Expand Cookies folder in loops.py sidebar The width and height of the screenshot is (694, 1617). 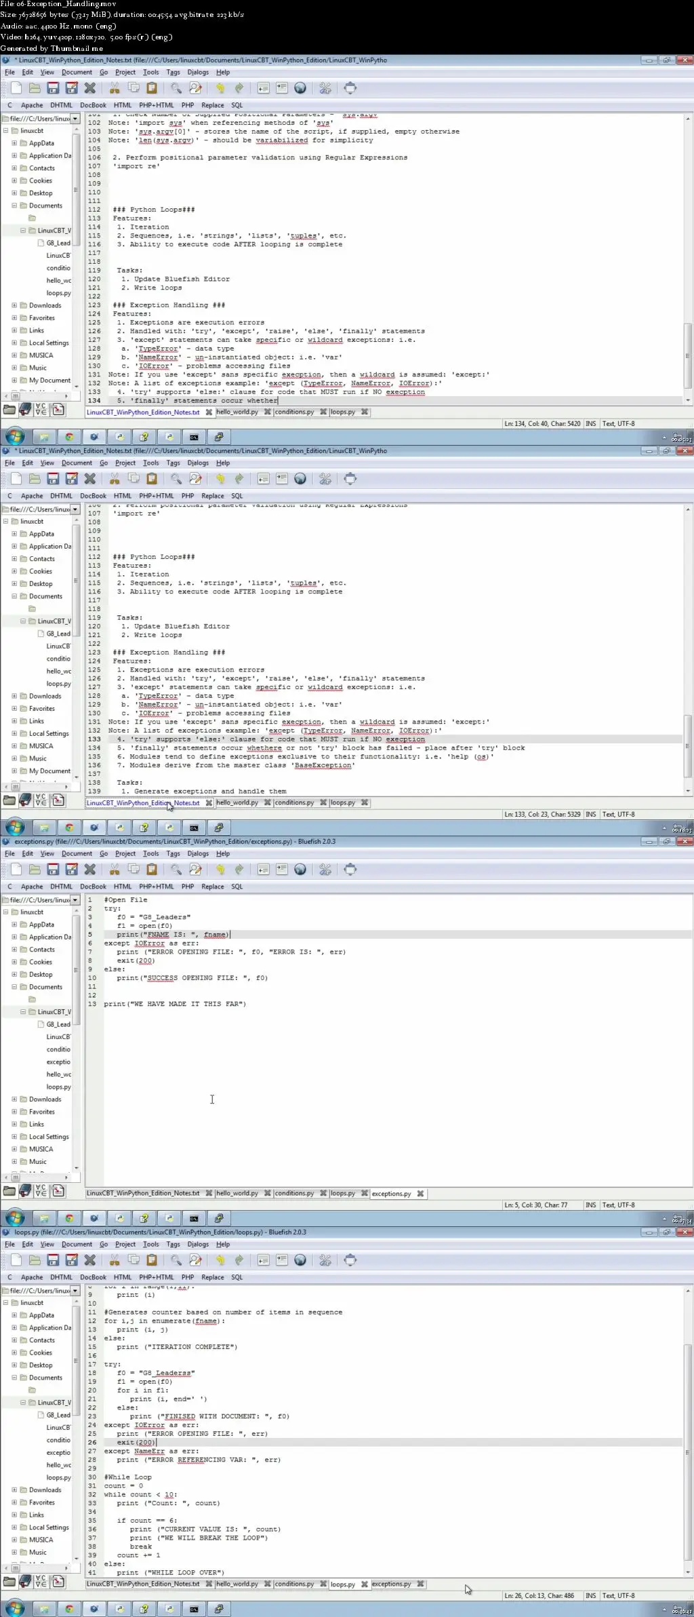(x=14, y=1352)
